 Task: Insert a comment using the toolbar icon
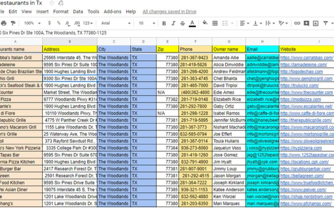(x=306, y=23)
